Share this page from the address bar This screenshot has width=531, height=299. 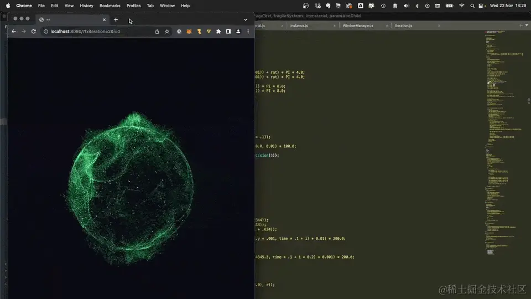tap(157, 32)
